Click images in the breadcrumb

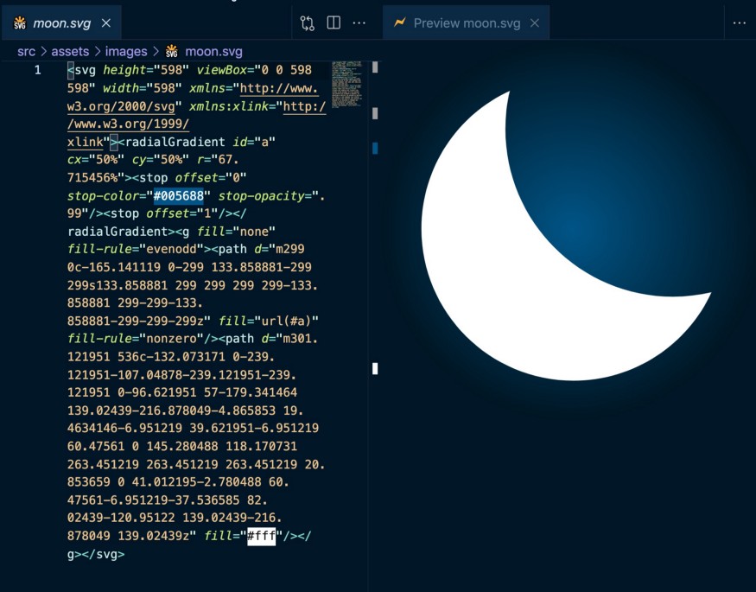tap(126, 51)
